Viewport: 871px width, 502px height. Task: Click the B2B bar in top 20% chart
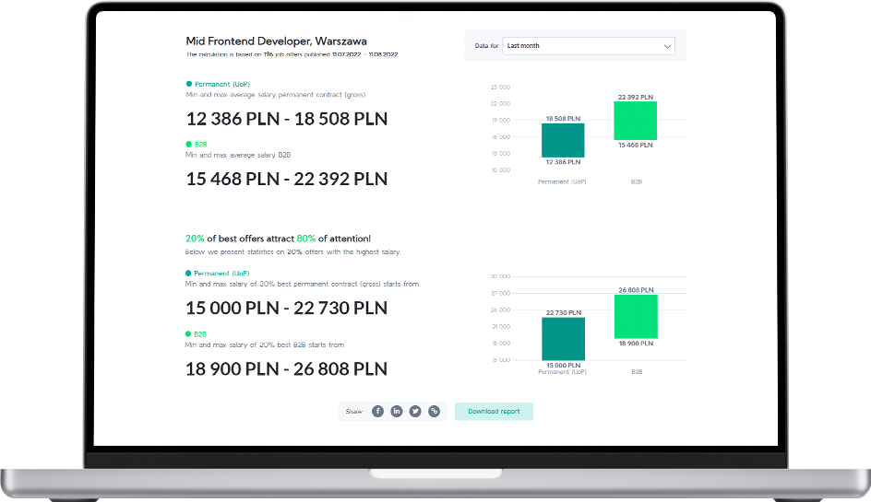pyautogui.click(x=636, y=317)
